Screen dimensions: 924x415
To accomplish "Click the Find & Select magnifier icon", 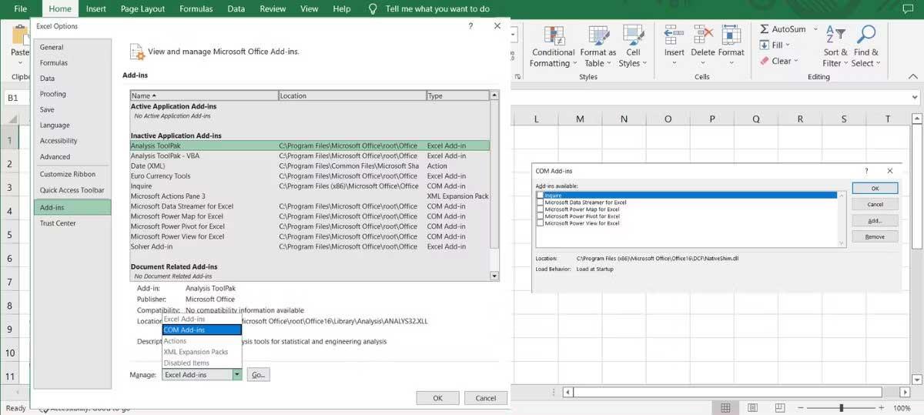I will (x=866, y=35).
